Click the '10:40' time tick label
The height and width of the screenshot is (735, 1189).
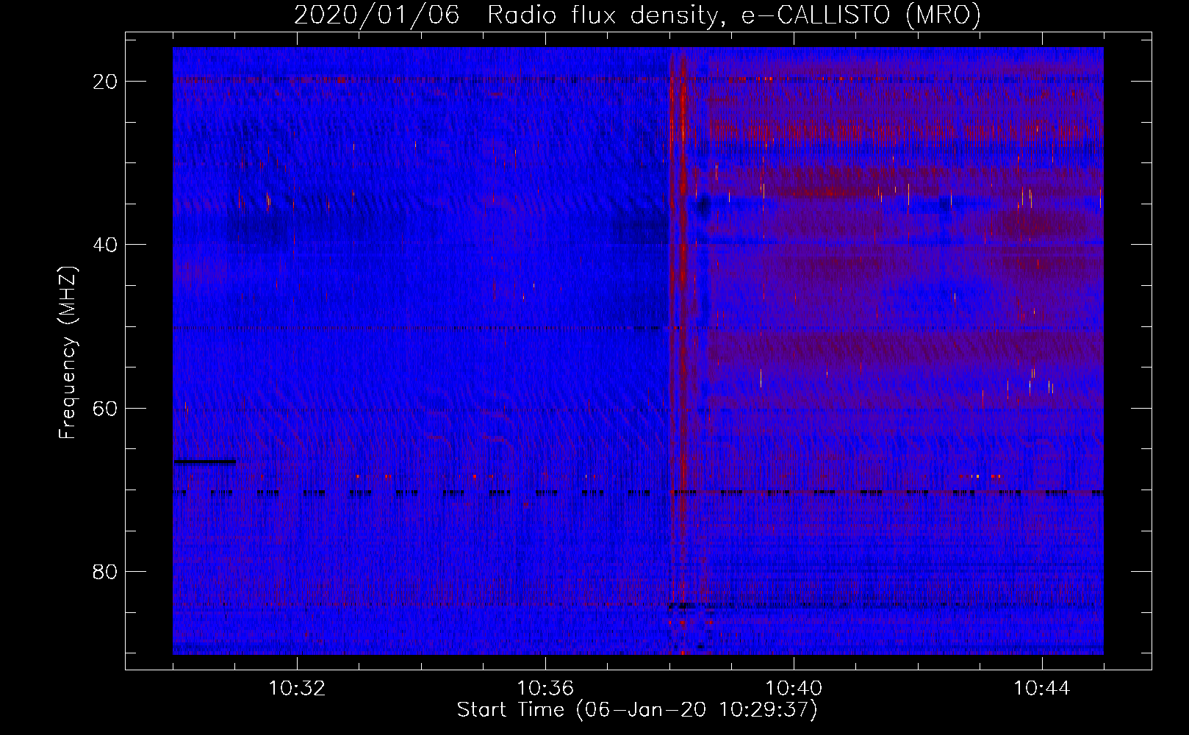(x=794, y=689)
